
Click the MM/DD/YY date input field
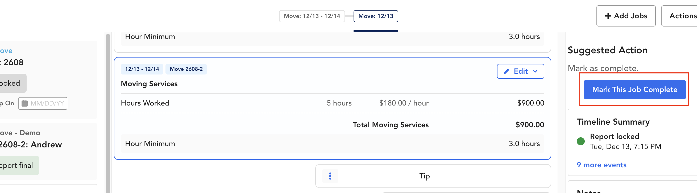[x=43, y=103]
